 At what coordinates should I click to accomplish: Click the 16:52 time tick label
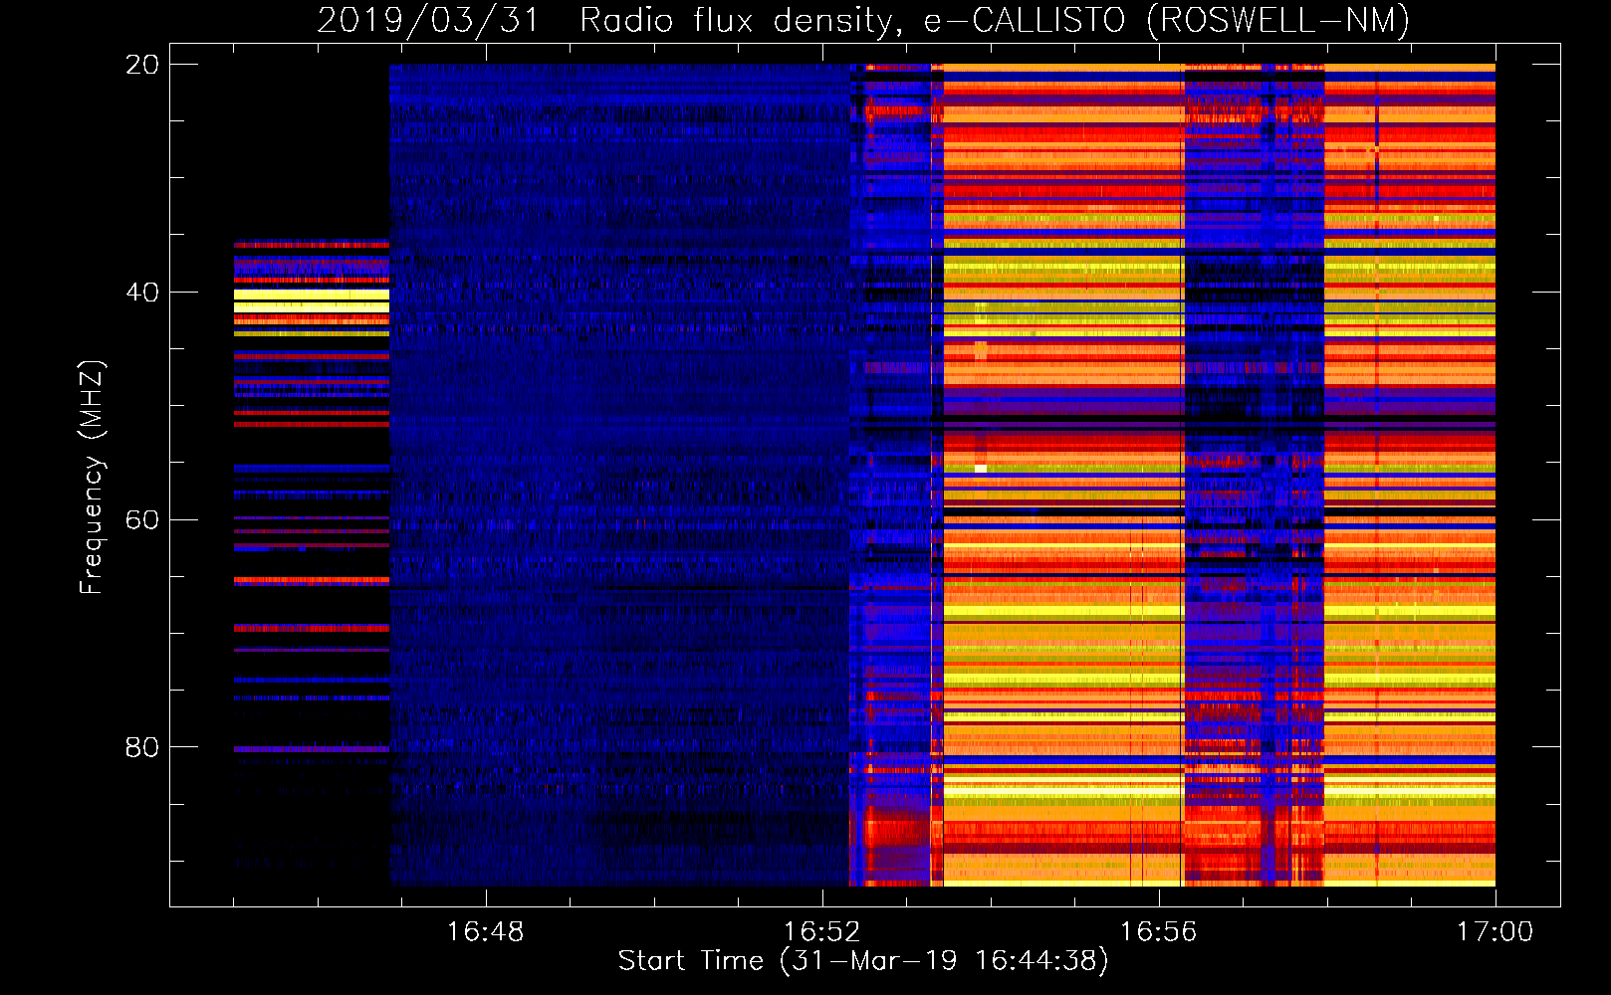click(x=821, y=932)
